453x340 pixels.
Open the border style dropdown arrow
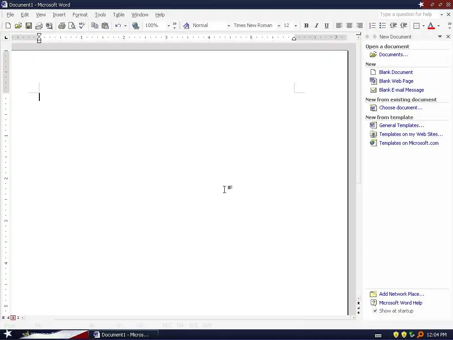(x=423, y=26)
